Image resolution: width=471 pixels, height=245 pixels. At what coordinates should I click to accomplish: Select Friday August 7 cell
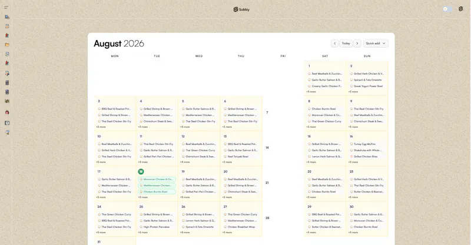(x=283, y=113)
